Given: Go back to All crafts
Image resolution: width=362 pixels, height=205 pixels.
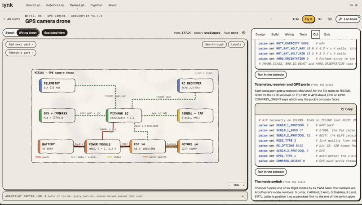Looking at the screenshot, I should (x=12, y=19).
